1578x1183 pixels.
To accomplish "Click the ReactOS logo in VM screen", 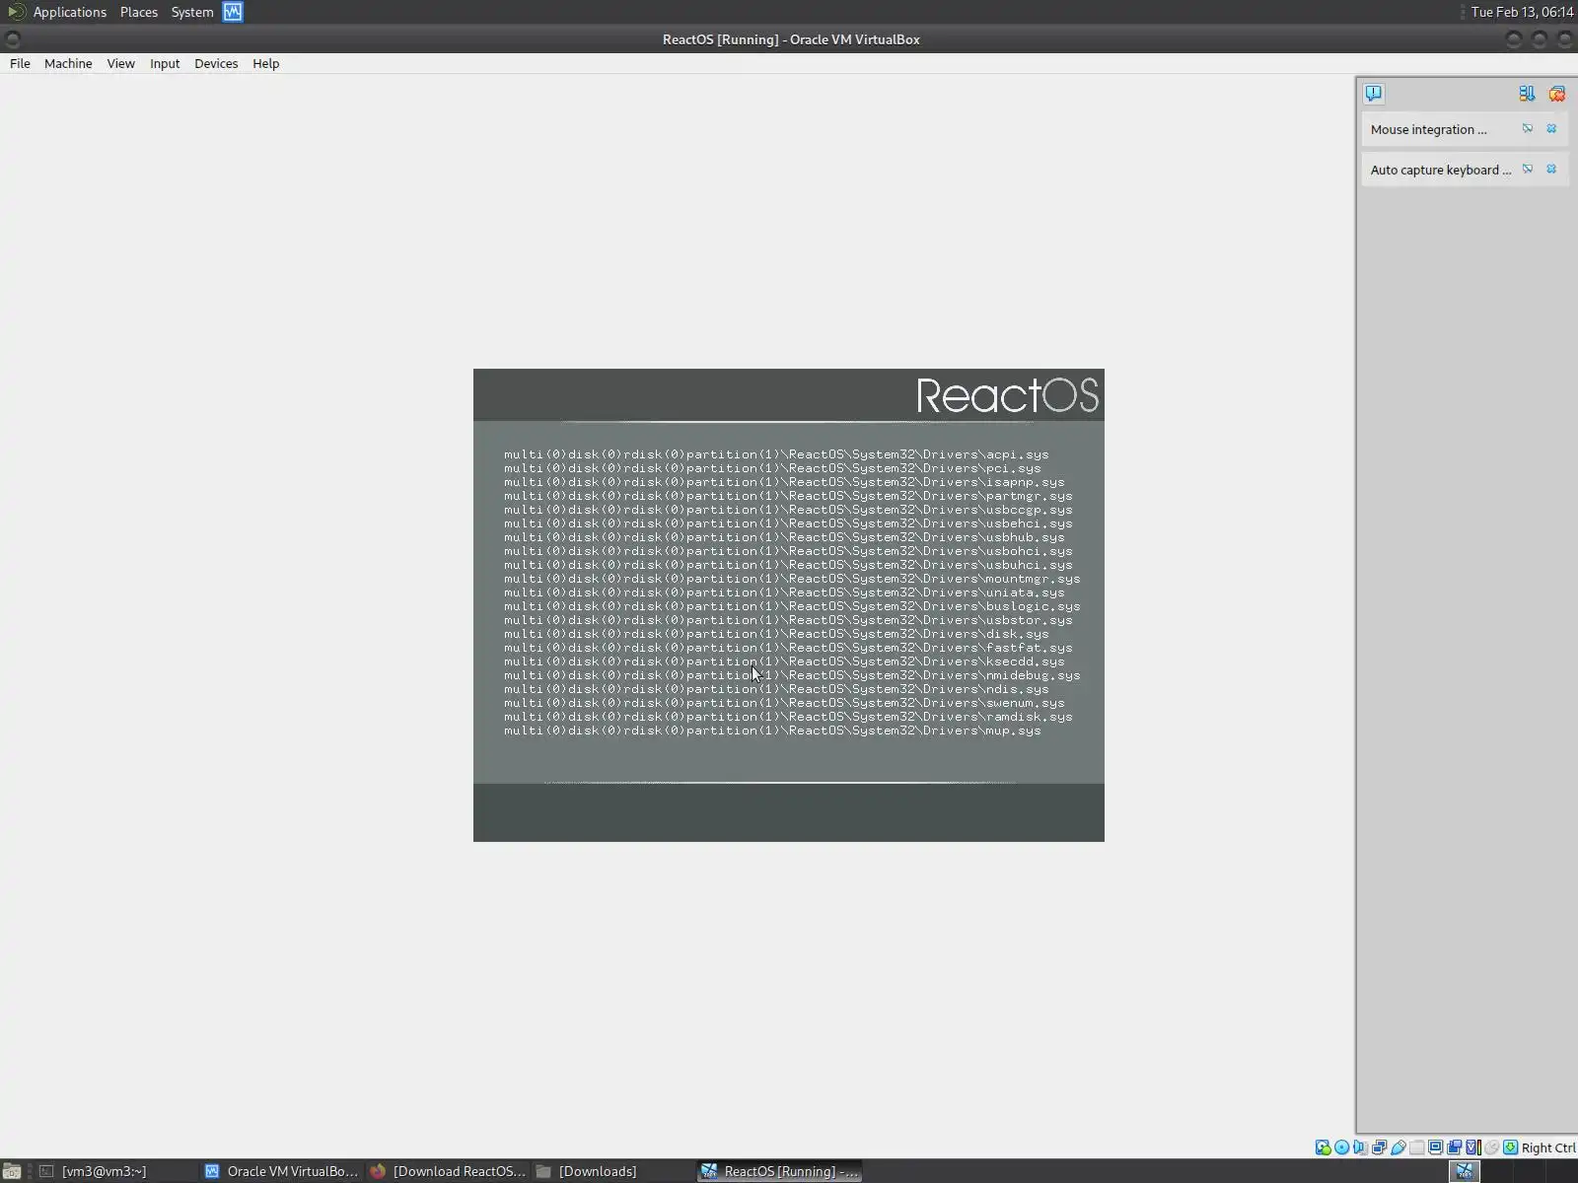I will 1007,395.
